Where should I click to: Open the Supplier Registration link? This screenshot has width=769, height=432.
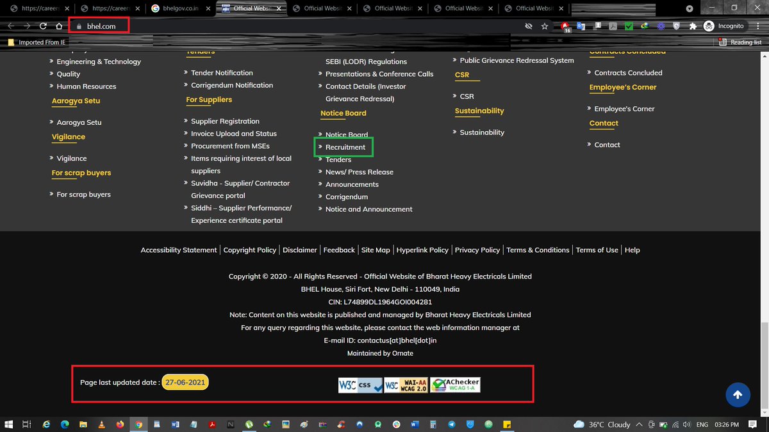225,122
